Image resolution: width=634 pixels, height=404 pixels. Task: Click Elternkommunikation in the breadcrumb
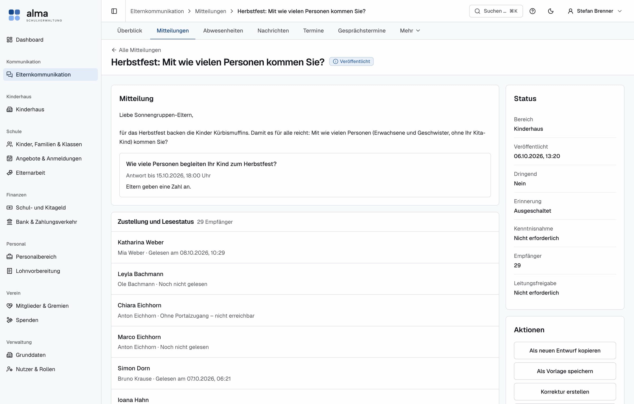pyautogui.click(x=157, y=11)
